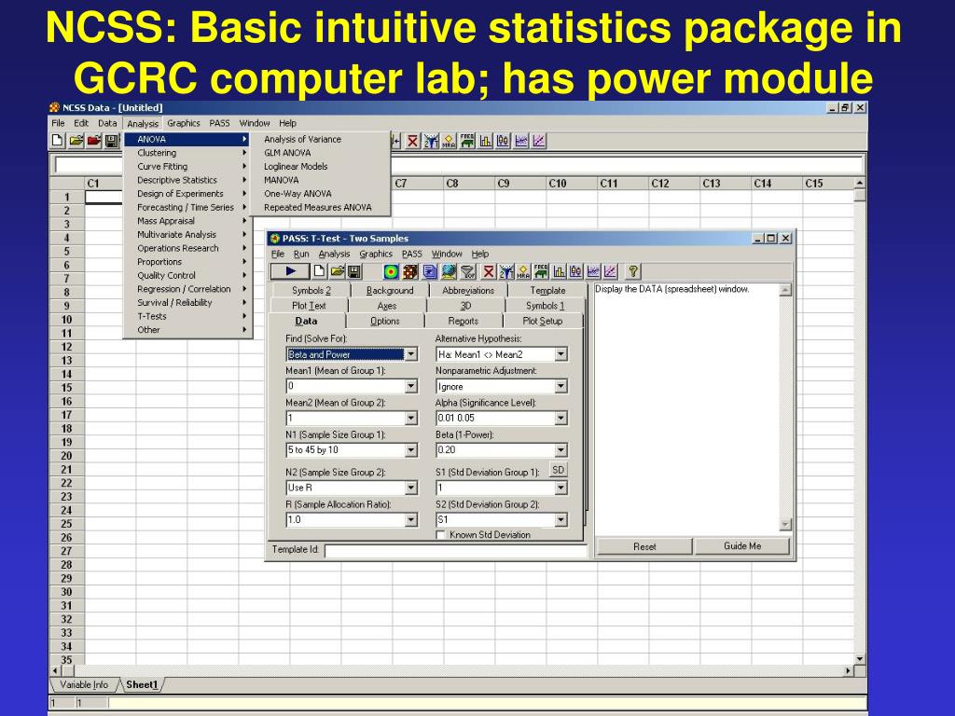The height and width of the screenshot is (716, 955).
Task: Switch to the Options tab
Action: pos(385,321)
